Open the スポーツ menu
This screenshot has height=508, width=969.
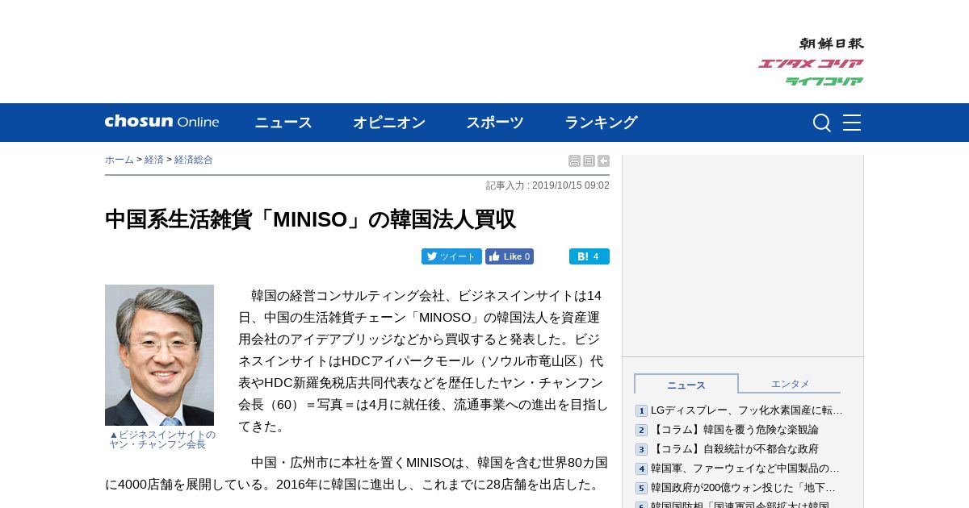click(495, 123)
